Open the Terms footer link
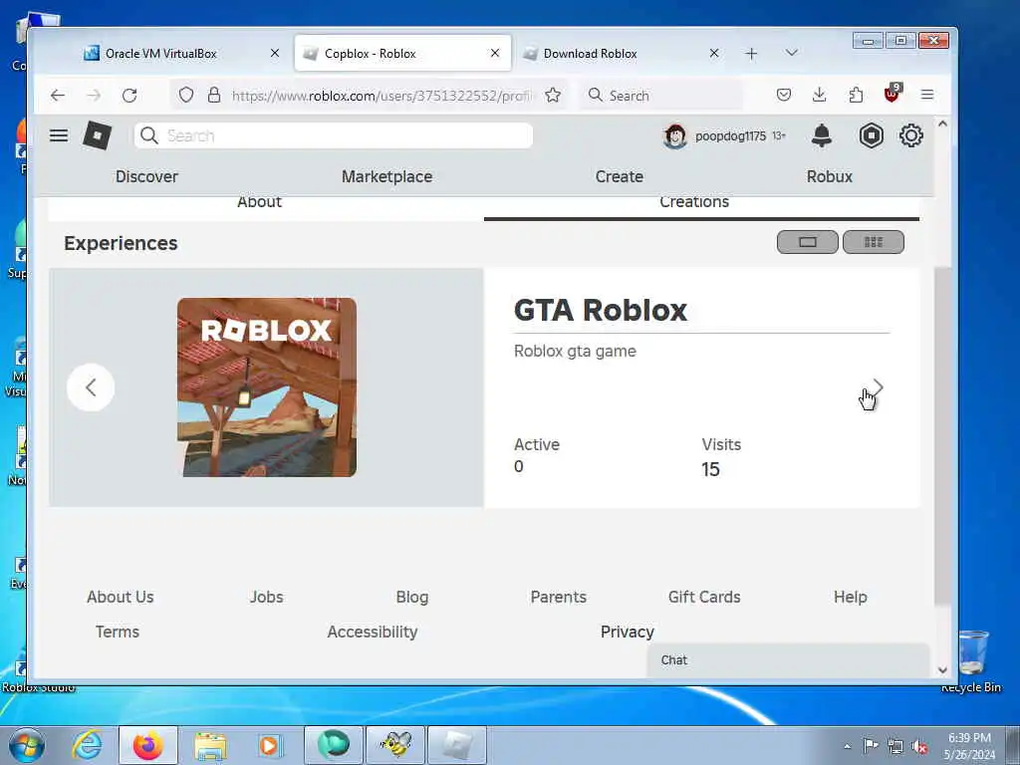 pyautogui.click(x=118, y=632)
